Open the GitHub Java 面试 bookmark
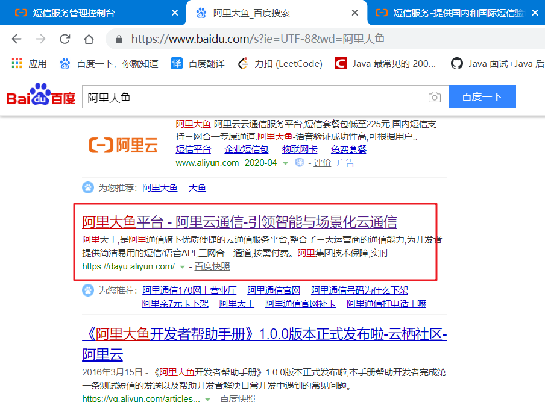The image size is (545, 402). point(497,63)
